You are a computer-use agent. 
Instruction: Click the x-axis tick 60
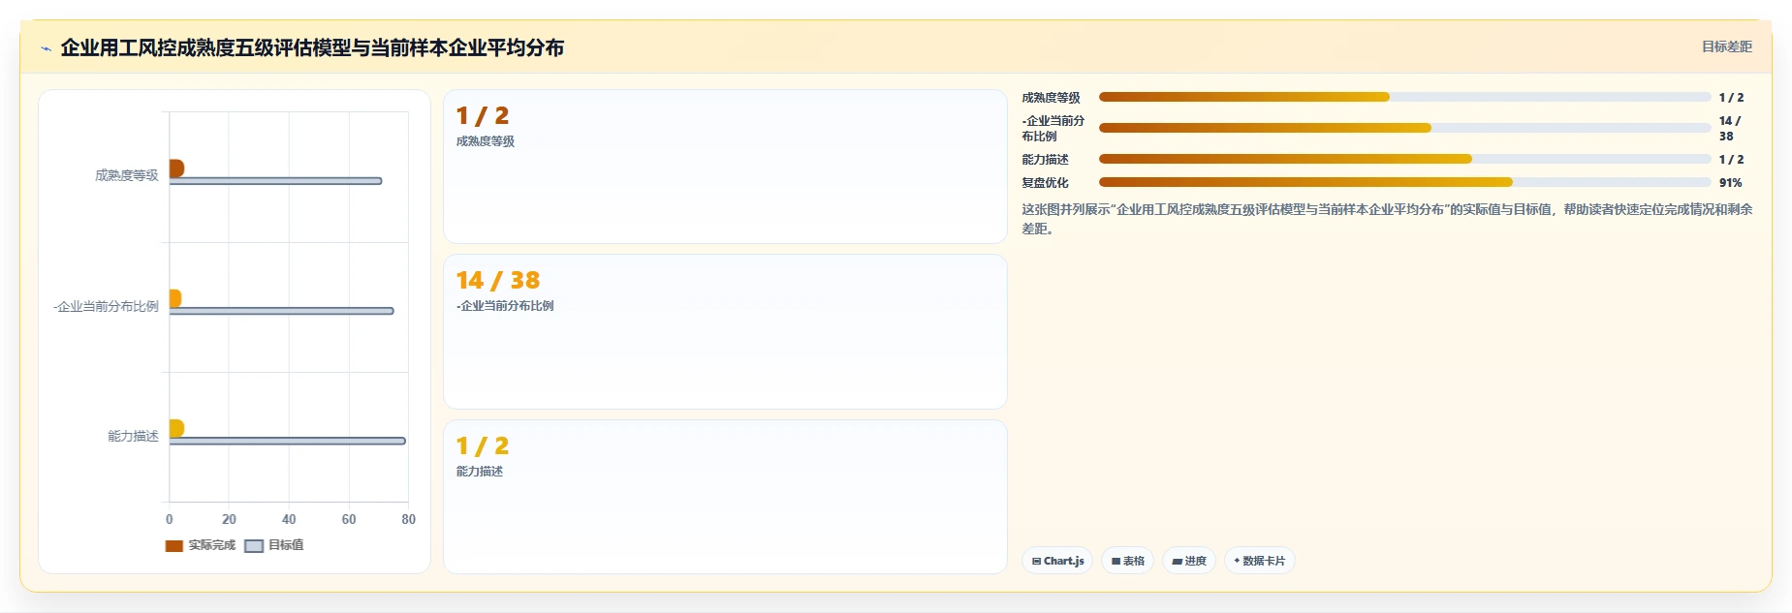click(x=349, y=519)
